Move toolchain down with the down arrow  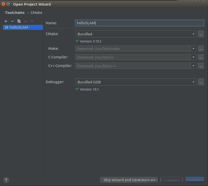pyautogui.click(x=32, y=21)
